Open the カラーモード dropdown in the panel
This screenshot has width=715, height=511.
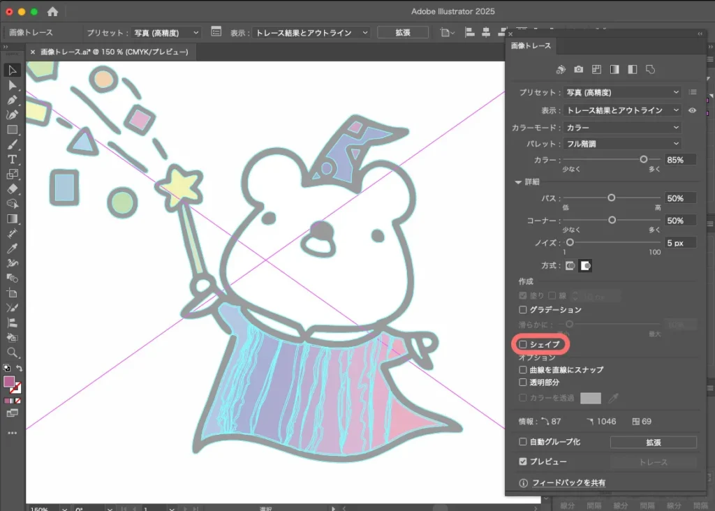pos(623,128)
